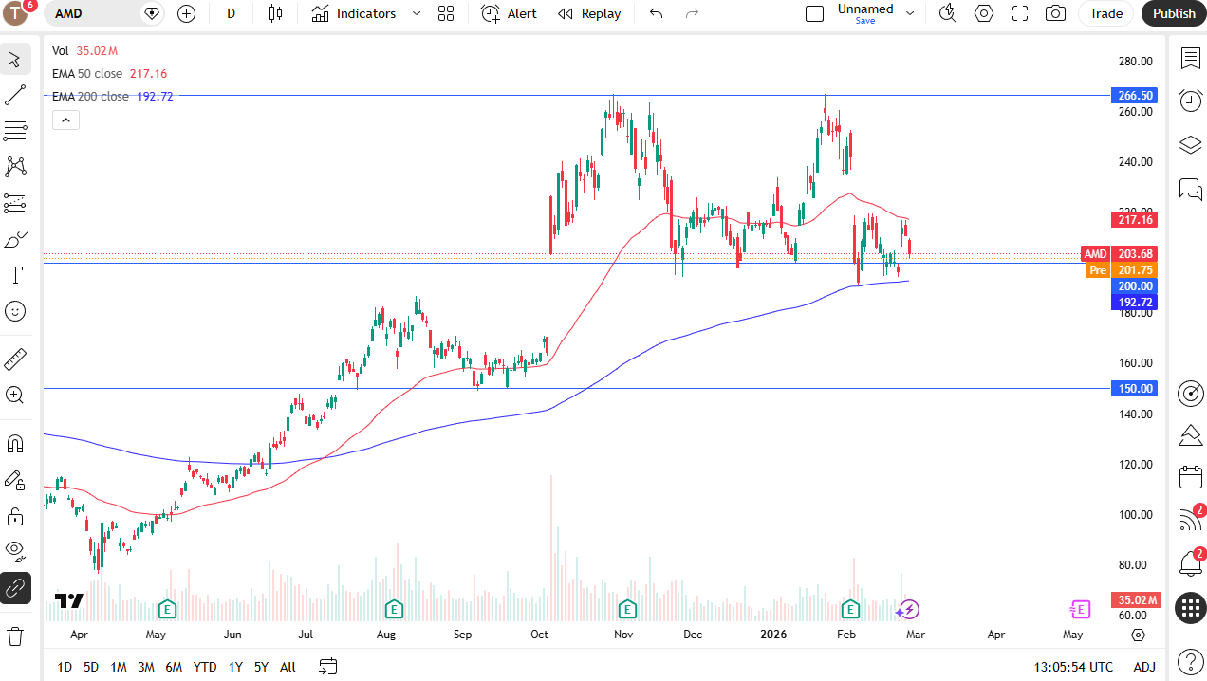
Task: Open the news broadcast feed icon
Action: tap(1190, 520)
